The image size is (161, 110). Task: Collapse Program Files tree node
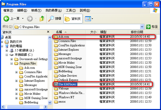pos(12,63)
